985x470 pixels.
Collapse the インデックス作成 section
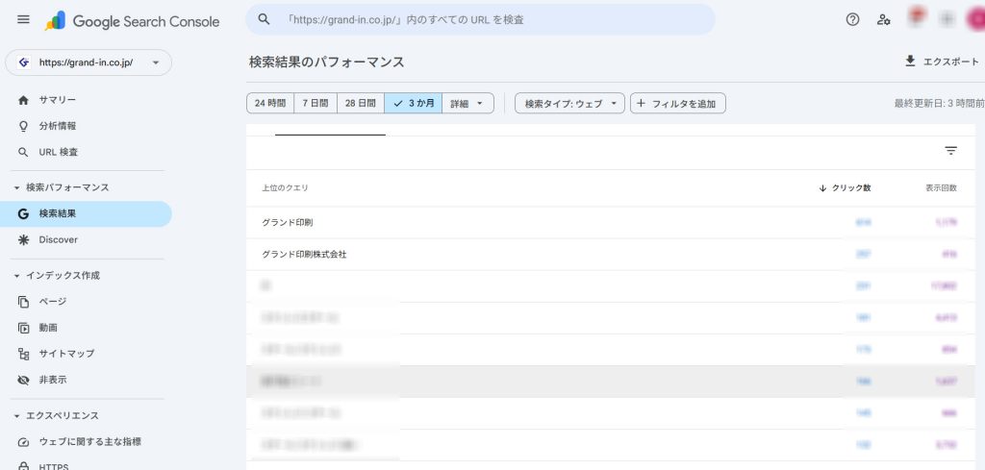(x=57, y=276)
